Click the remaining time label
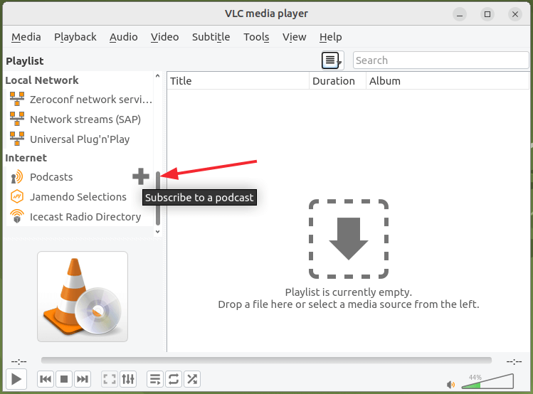 [514, 361]
